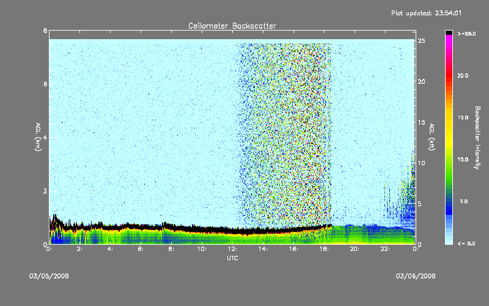The image size is (489, 306).
Task: Click the end date 03/06/2008 label
Action: pos(416,276)
